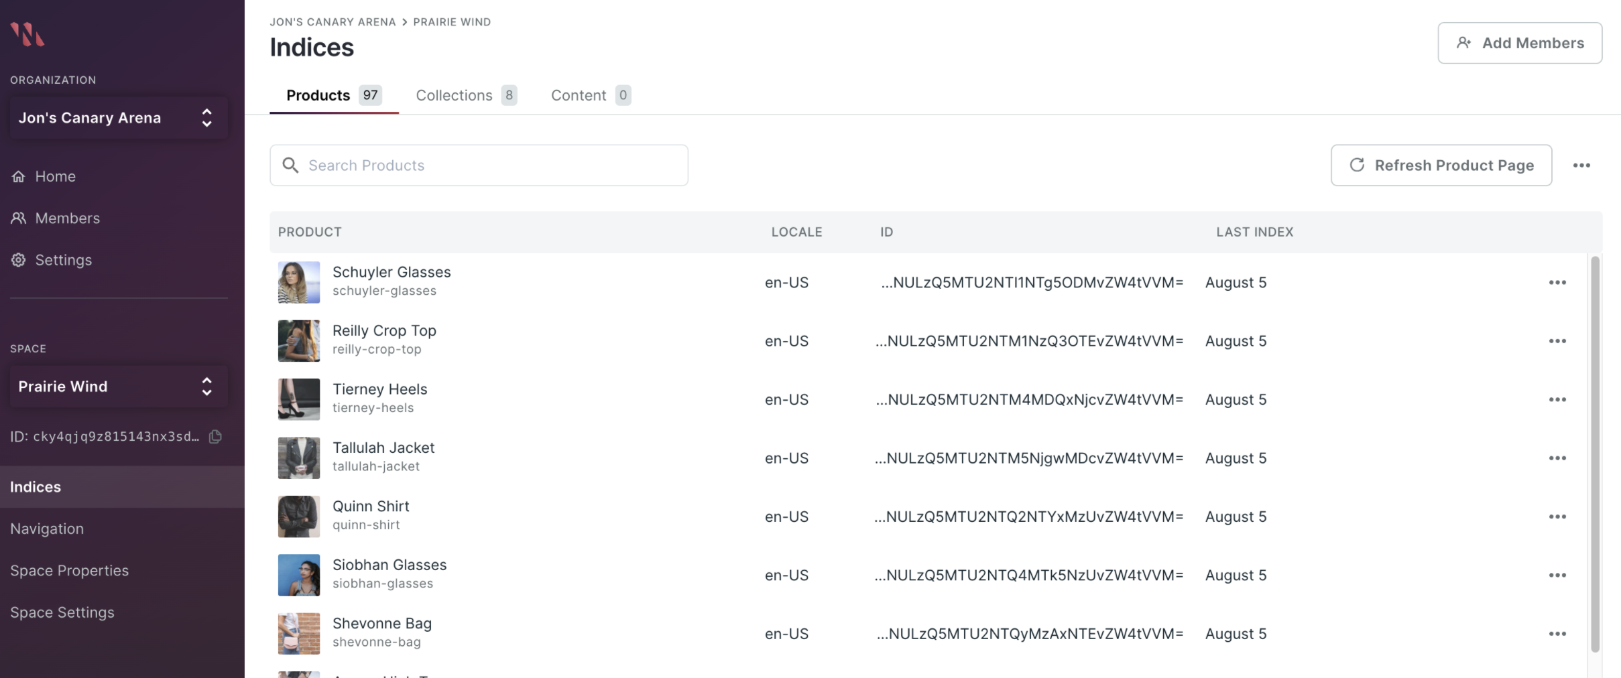This screenshot has width=1621, height=678.
Task: Click the Add Members button
Action: (1520, 43)
